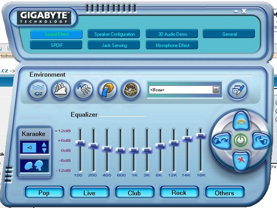The width and height of the screenshot is (277, 208).
Task: Click the 400 Hz equalizer slider handle
Action: tap(107, 149)
